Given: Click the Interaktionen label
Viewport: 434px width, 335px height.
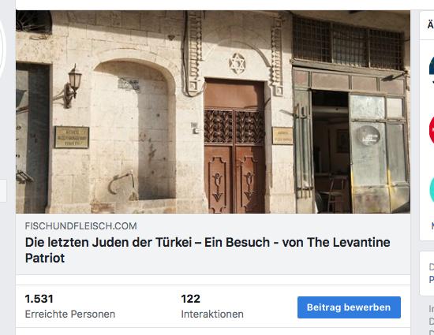Looking at the screenshot, I should coord(212,315).
